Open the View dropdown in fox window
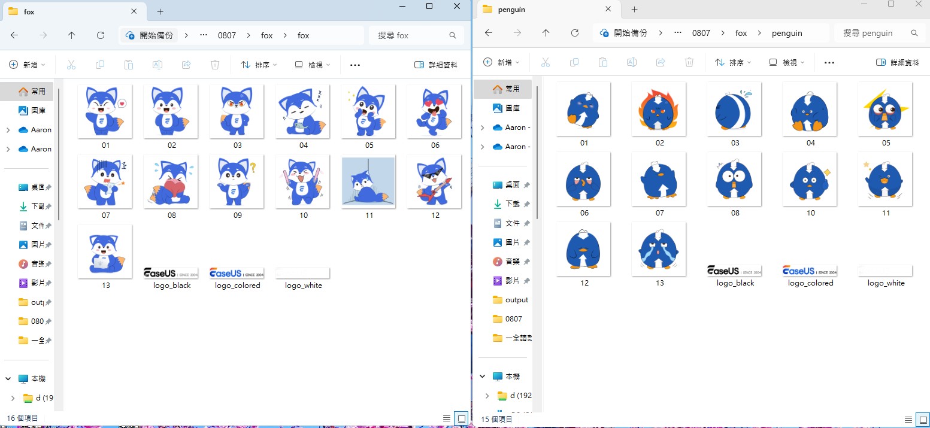Image resolution: width=930 pixels, height=428 pixels. coord(312,65)
